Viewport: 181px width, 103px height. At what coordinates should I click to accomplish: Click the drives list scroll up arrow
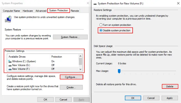tap(80, 56)
